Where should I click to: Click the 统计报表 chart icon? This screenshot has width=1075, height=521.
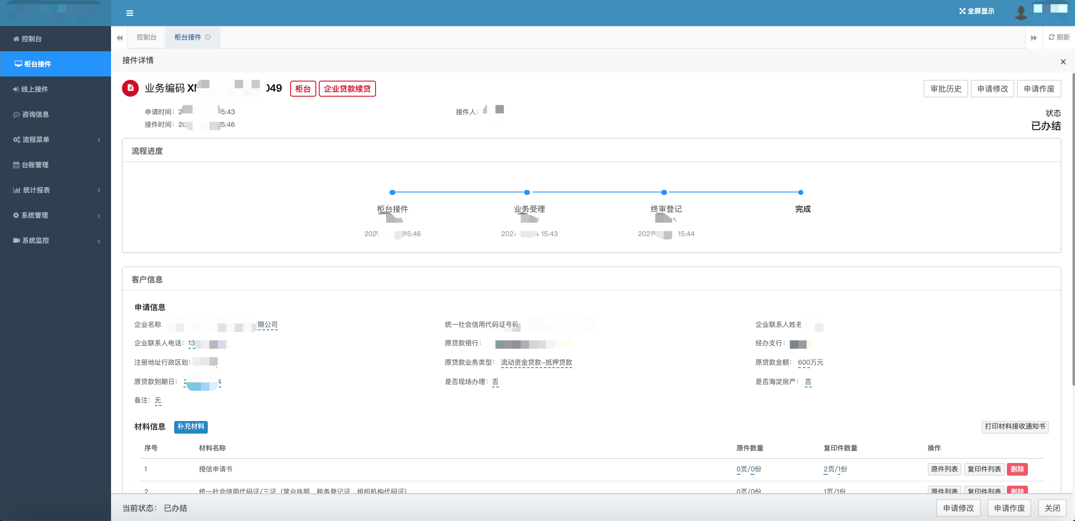click(16, 190)
